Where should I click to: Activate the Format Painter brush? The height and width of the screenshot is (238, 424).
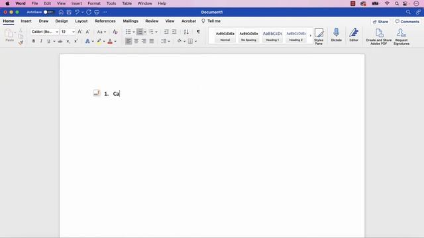point(21,42)
